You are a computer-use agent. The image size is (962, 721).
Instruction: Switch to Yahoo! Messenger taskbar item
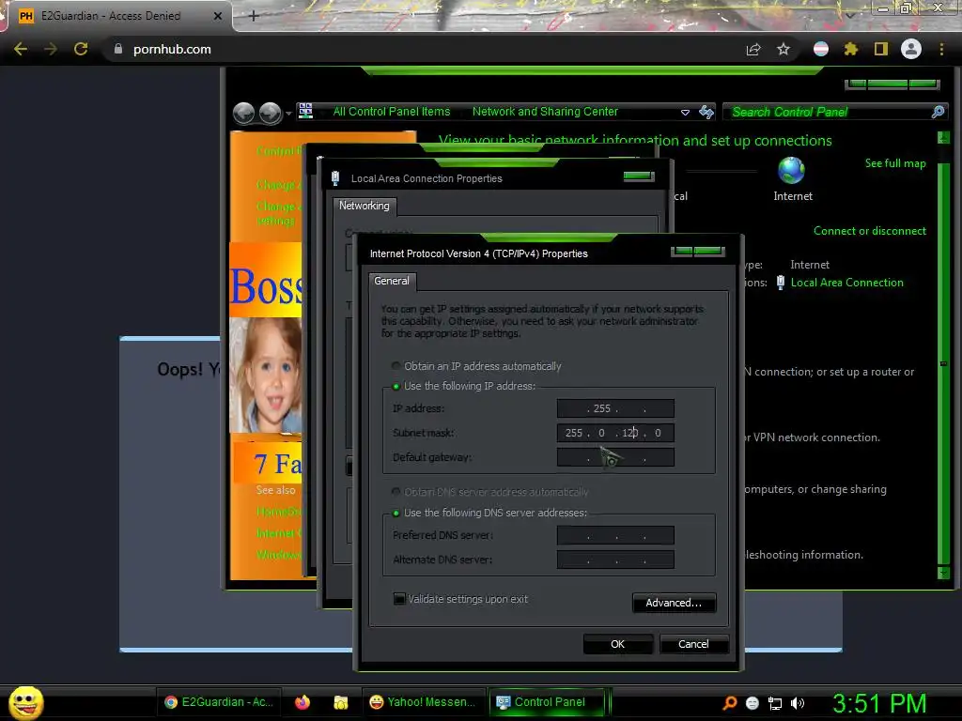[423, 702]
